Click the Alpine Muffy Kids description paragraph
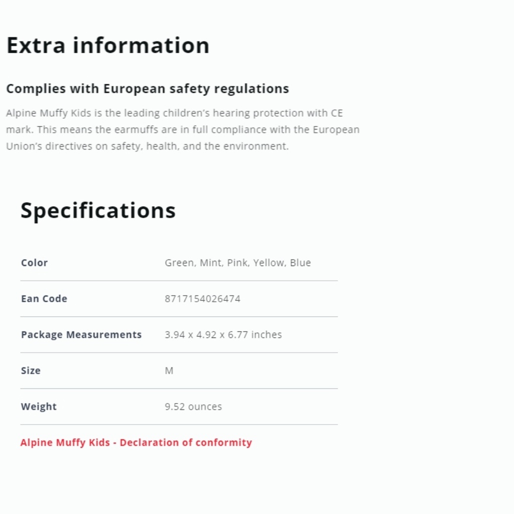The height and width of the screenshot is (514, 514). [x=183, y=130]
